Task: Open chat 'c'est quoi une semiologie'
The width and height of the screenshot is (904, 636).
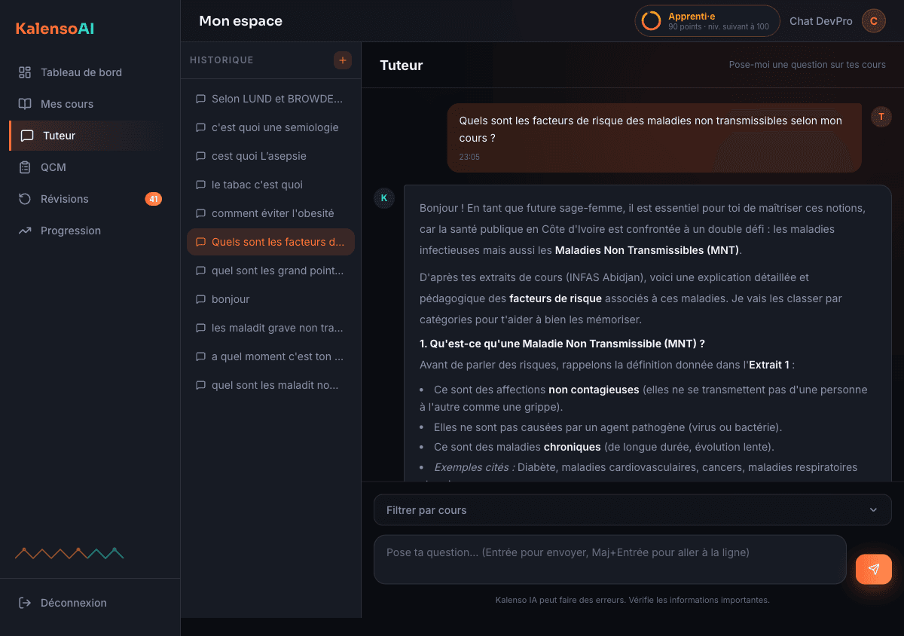Action: pyautogui.click(x=270, y=127)
